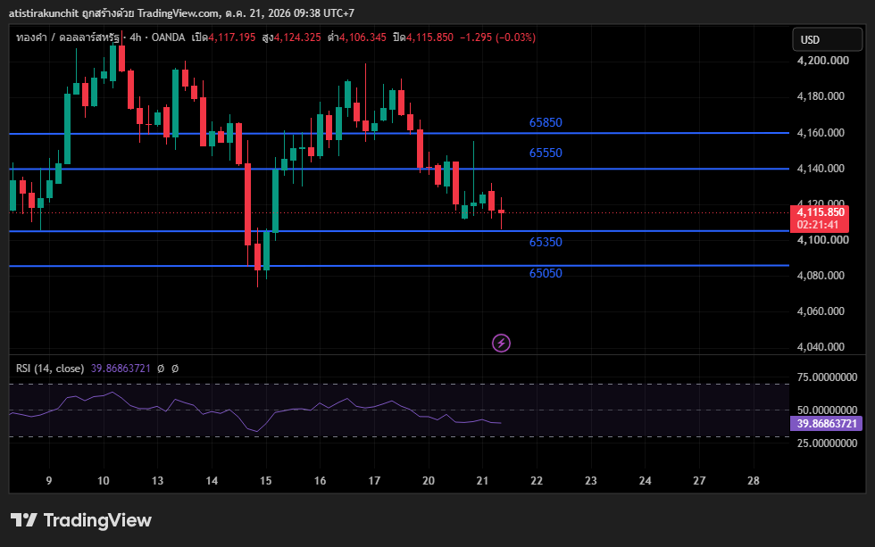Click the price change −1.295 (−0.03%)
This screenshot has width=875, height=547.
498,37
